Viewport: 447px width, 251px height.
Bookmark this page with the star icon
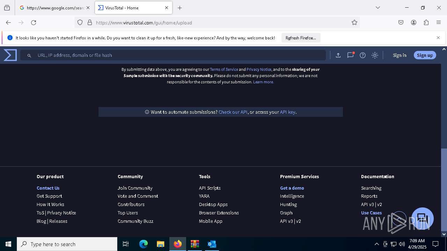pyautogui.click(x=354, y=23)
